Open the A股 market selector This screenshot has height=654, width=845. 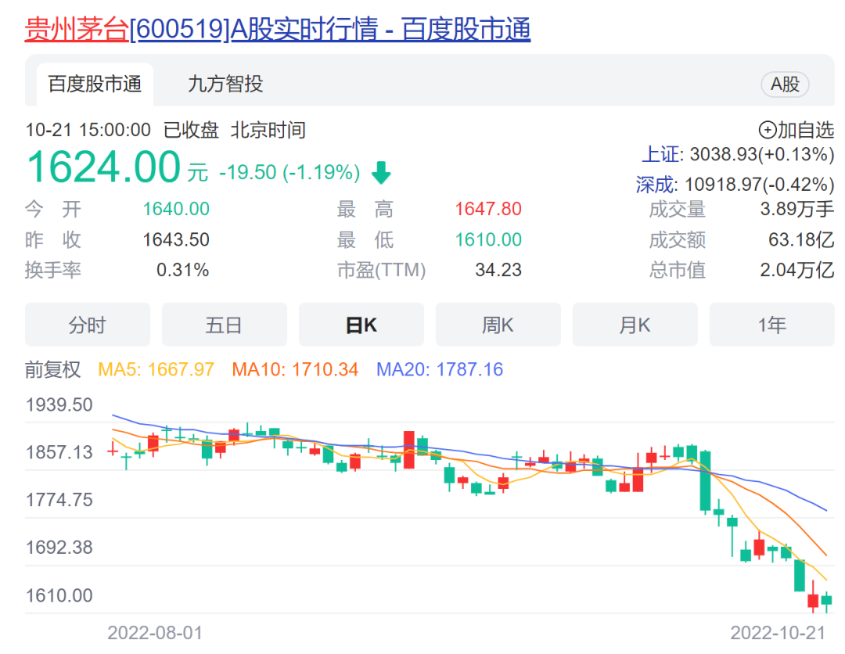[785, 84]
